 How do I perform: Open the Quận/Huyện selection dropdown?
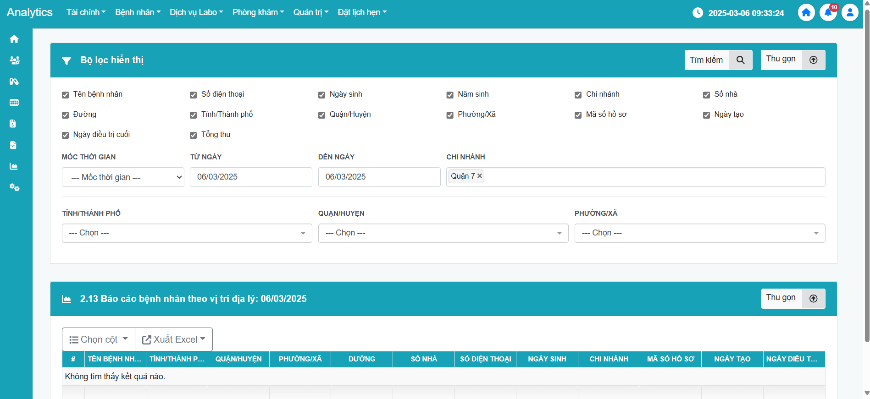443,233
